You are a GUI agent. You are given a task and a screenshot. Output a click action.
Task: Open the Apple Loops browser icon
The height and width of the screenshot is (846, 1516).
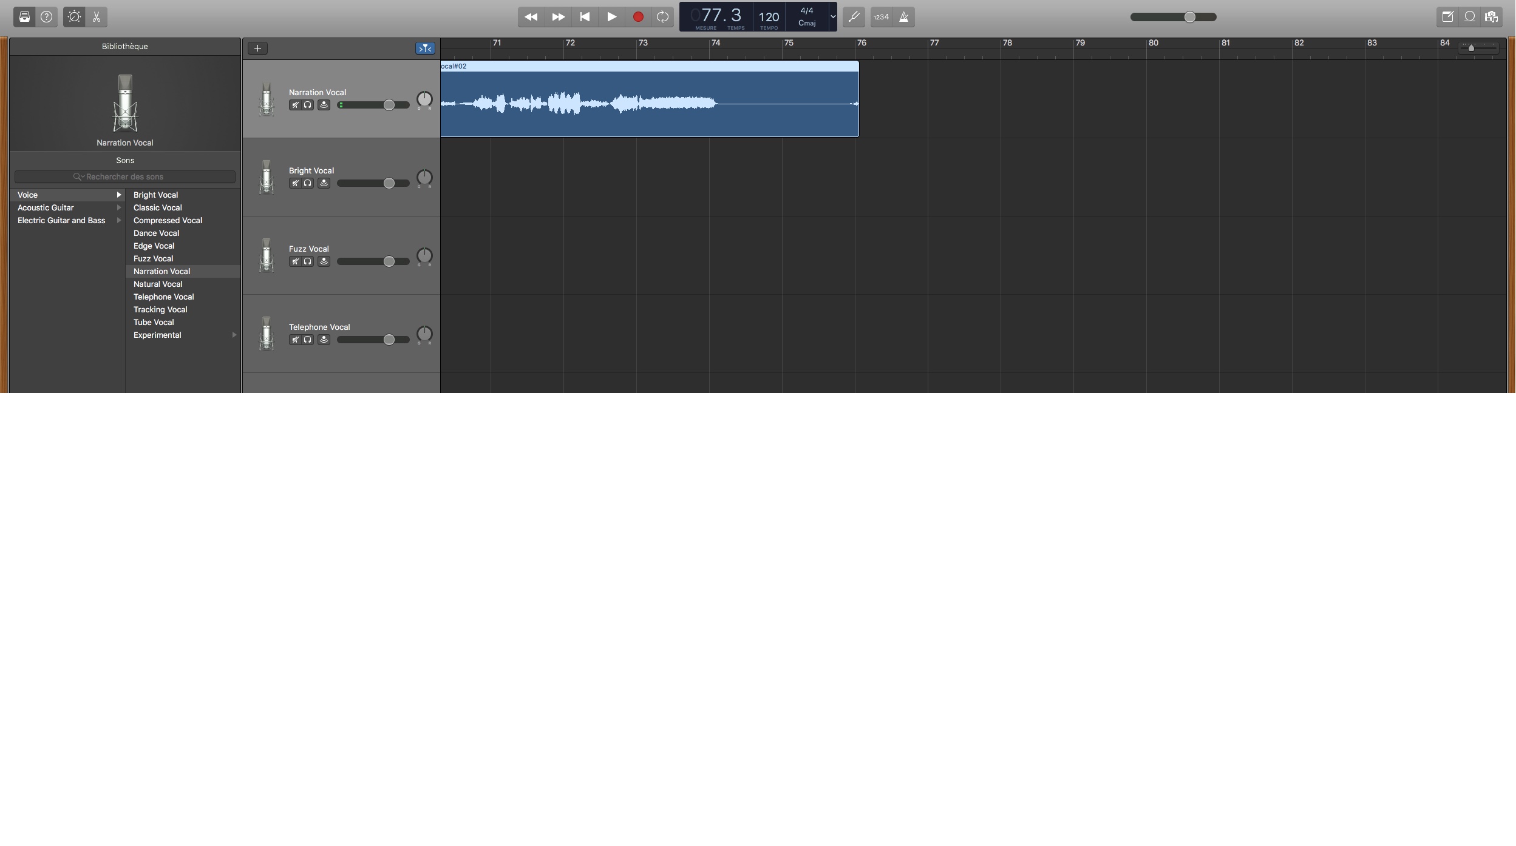click(1470, 17)
